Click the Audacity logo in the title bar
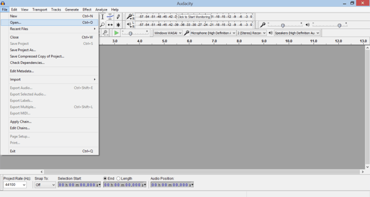 pyautogui.click(x=3, y=3)
